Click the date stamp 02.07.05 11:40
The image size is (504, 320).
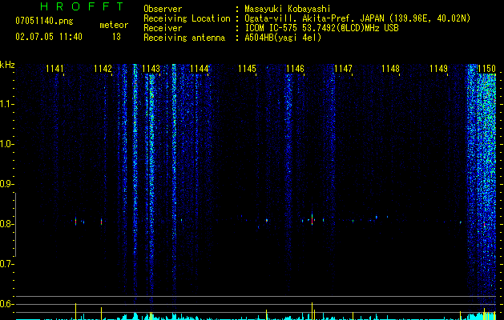(x=49, y=37)
